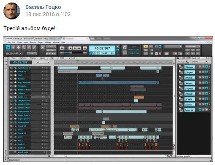215x165 pixels.
Task: Open the track filter All dropdown
Action: 43,62
